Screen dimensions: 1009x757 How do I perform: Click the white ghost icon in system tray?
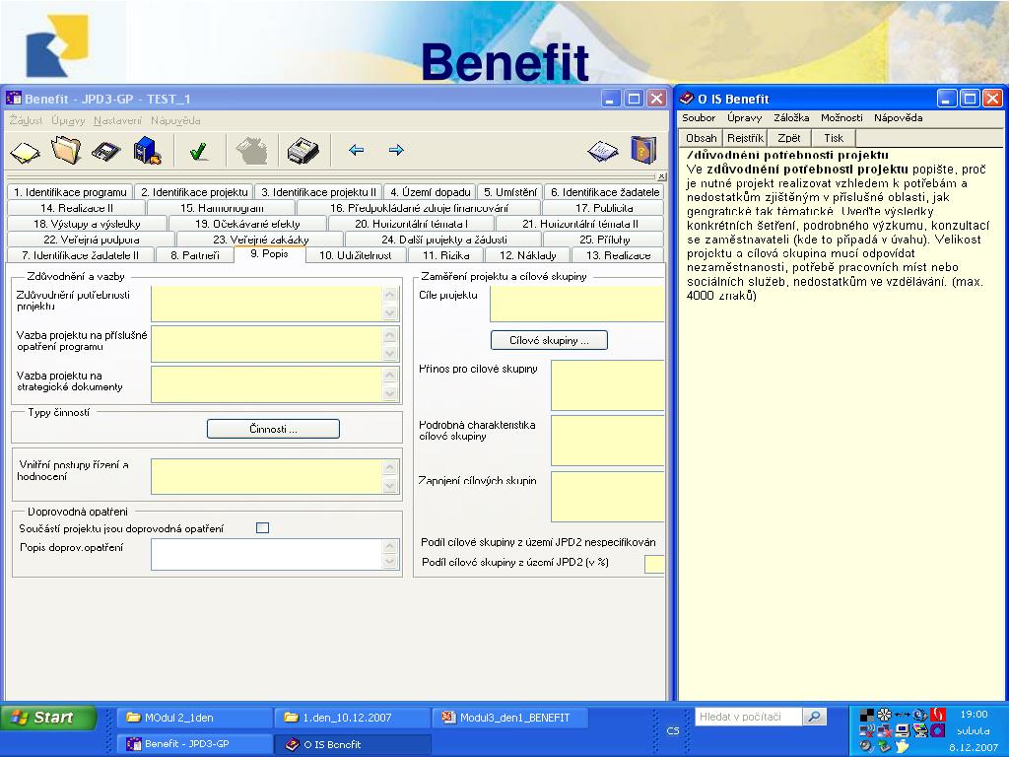tap(903, 746)
